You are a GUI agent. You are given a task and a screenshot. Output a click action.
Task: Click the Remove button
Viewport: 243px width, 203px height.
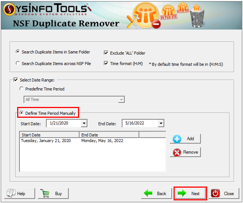186,152
